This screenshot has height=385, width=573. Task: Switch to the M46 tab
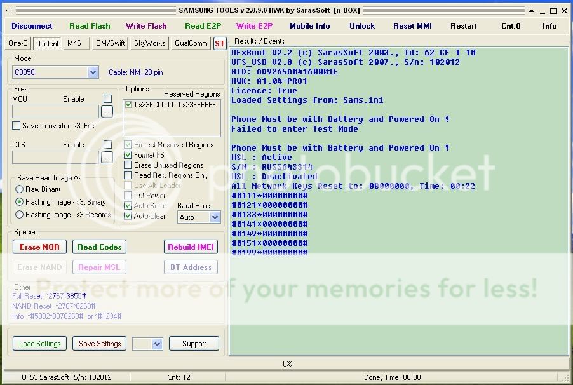76,43
